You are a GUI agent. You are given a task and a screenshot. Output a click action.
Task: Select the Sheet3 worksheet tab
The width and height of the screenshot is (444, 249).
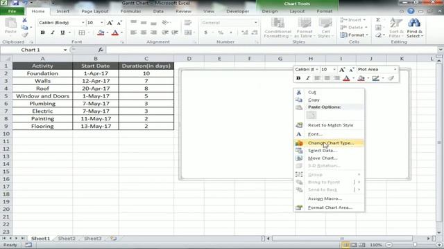(x=92, y=239)
